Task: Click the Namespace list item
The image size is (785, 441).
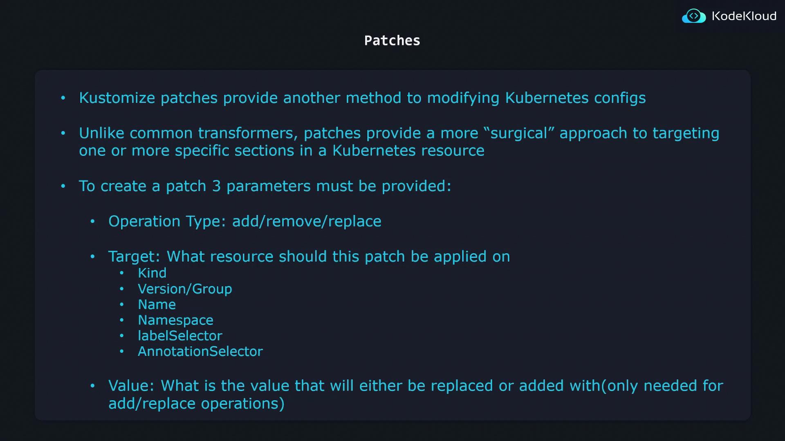Action: [x=175, y=320]
